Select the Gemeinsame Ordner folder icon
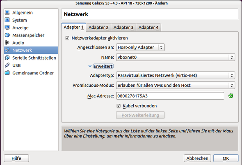Screen dimensions: 242x165 (7, 73)
